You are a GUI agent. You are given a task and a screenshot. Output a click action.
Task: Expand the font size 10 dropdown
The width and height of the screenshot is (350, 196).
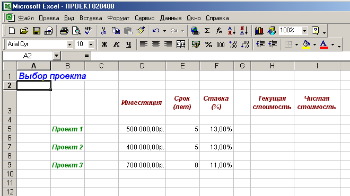(x=91, y=44)
